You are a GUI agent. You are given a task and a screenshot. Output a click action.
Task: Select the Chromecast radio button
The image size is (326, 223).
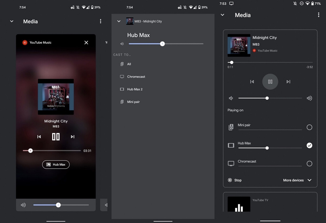(x=309, y=164)
